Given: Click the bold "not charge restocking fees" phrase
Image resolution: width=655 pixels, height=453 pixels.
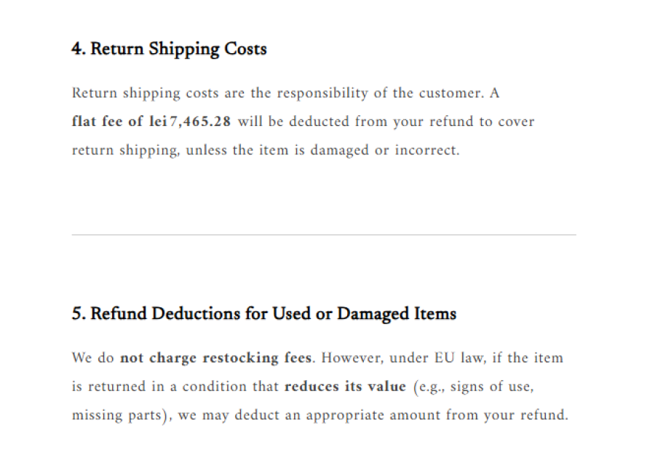Looking at the screenshot, I should (216, 358).
